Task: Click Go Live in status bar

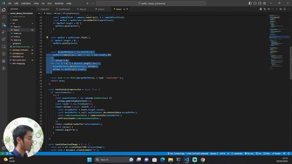Action: point(249,154)
